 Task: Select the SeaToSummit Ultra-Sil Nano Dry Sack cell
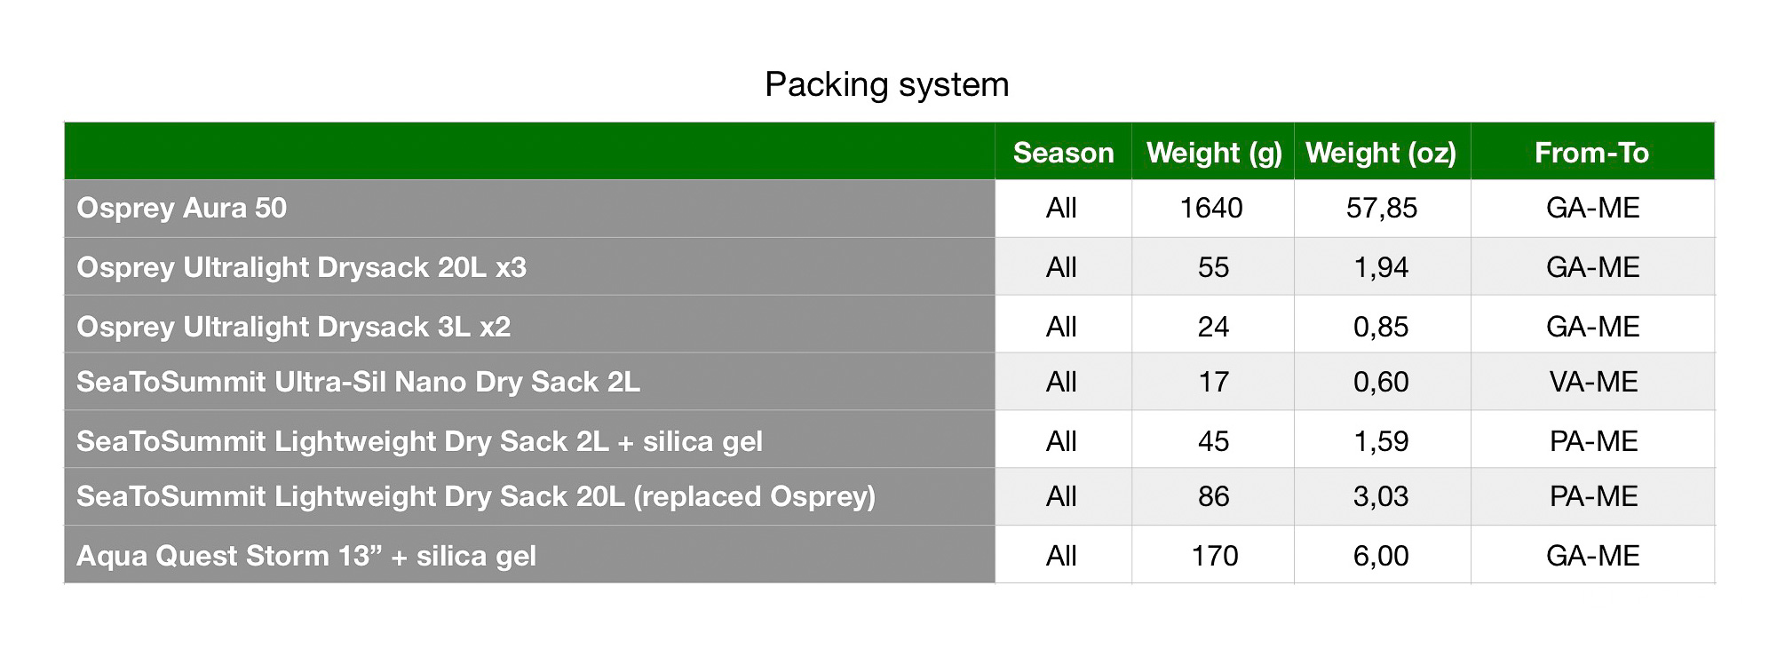(x=529, y=382)
